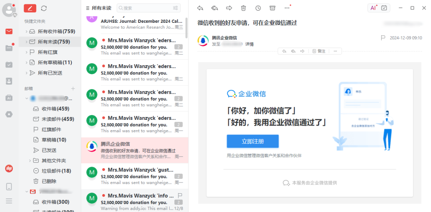Reply using the small floating toolbar arrow
The image size is (431, 212).
pyautogui.click(x=284, y=51)
